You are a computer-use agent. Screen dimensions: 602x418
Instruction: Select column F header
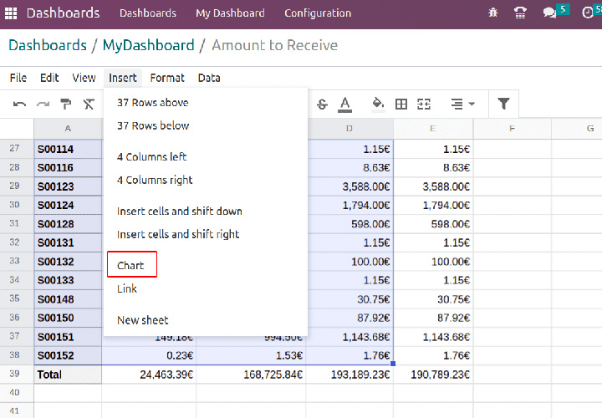(x=513, y=129)
